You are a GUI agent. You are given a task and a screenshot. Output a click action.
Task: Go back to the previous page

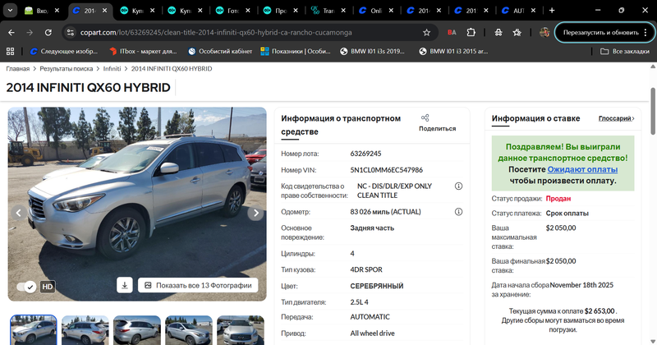11,32
